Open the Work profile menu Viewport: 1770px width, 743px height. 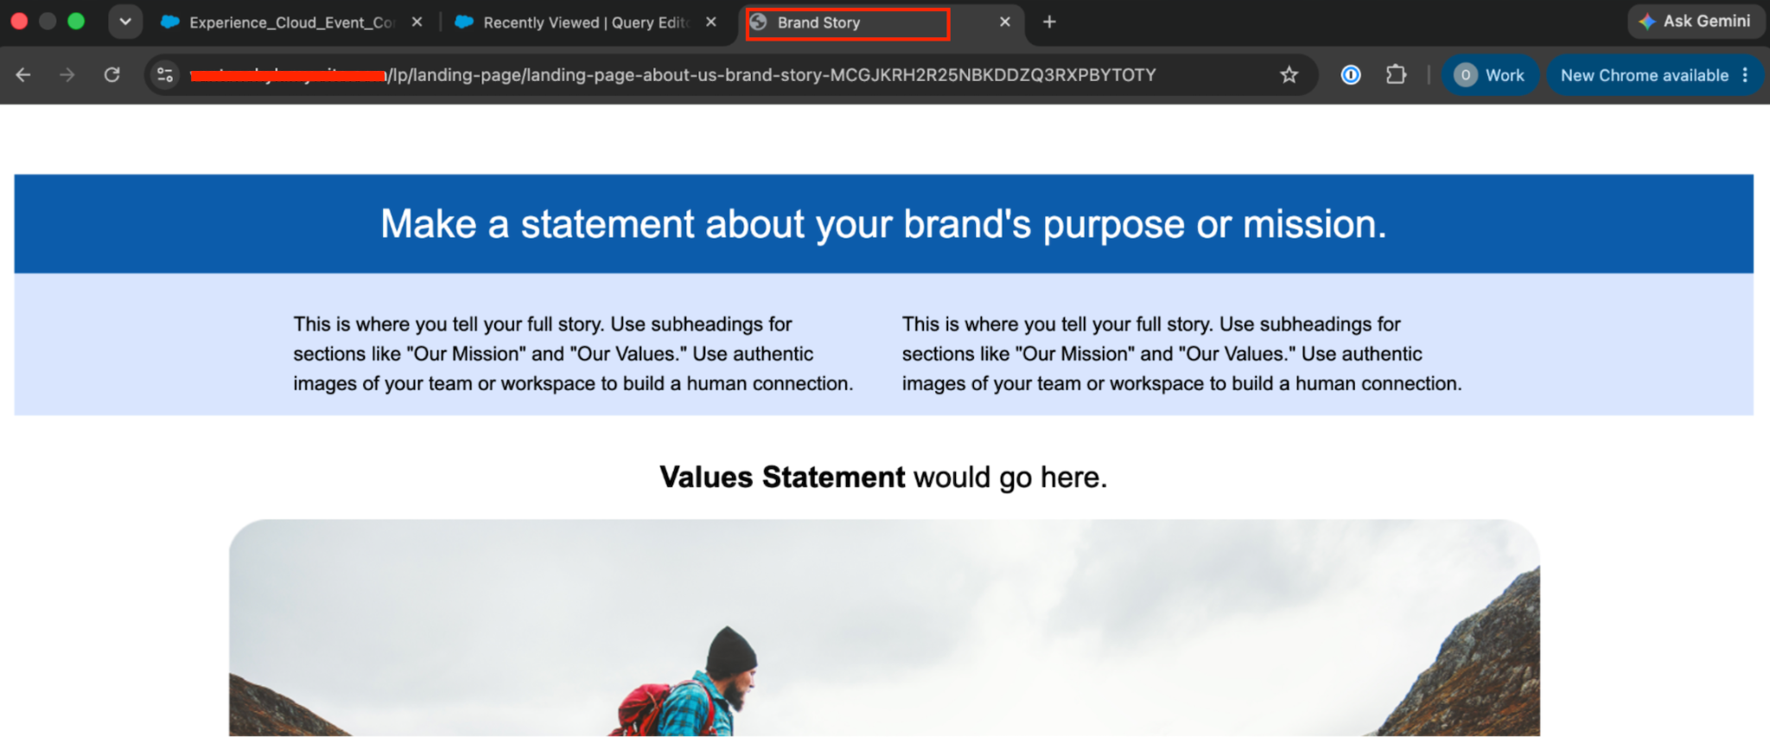coord(1489,75)
